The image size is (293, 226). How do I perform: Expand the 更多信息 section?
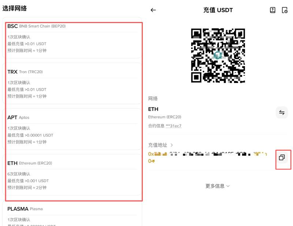[x=217, y=186]
